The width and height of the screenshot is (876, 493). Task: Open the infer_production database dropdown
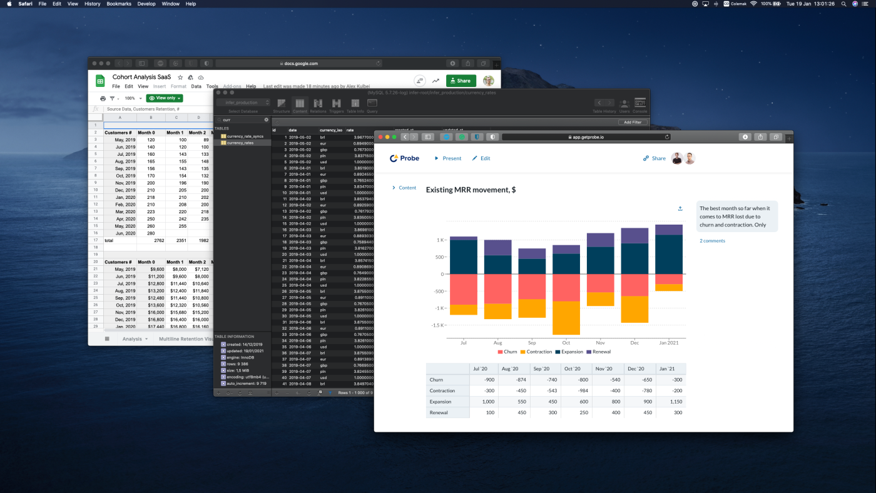pos(243,103)
